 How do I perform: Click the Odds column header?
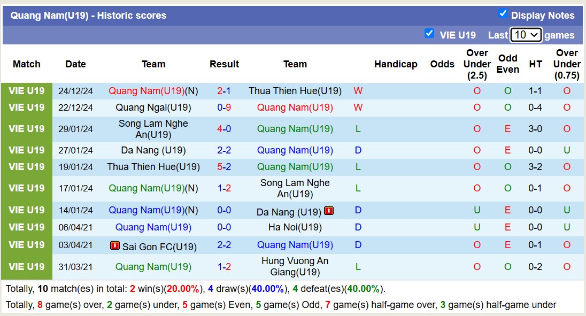click(442, 64)
